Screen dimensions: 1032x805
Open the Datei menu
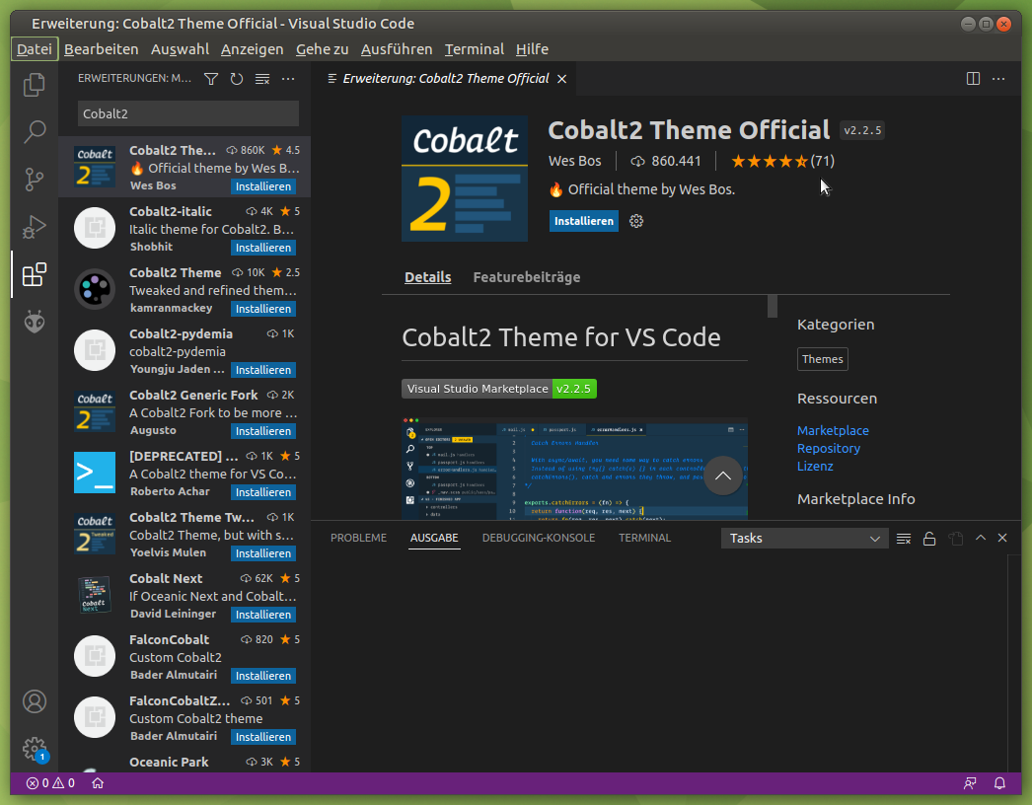35,49
